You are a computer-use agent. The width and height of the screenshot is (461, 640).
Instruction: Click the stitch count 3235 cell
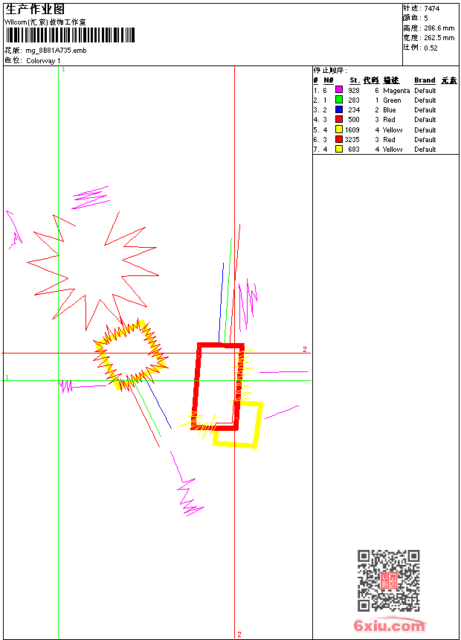352,140
